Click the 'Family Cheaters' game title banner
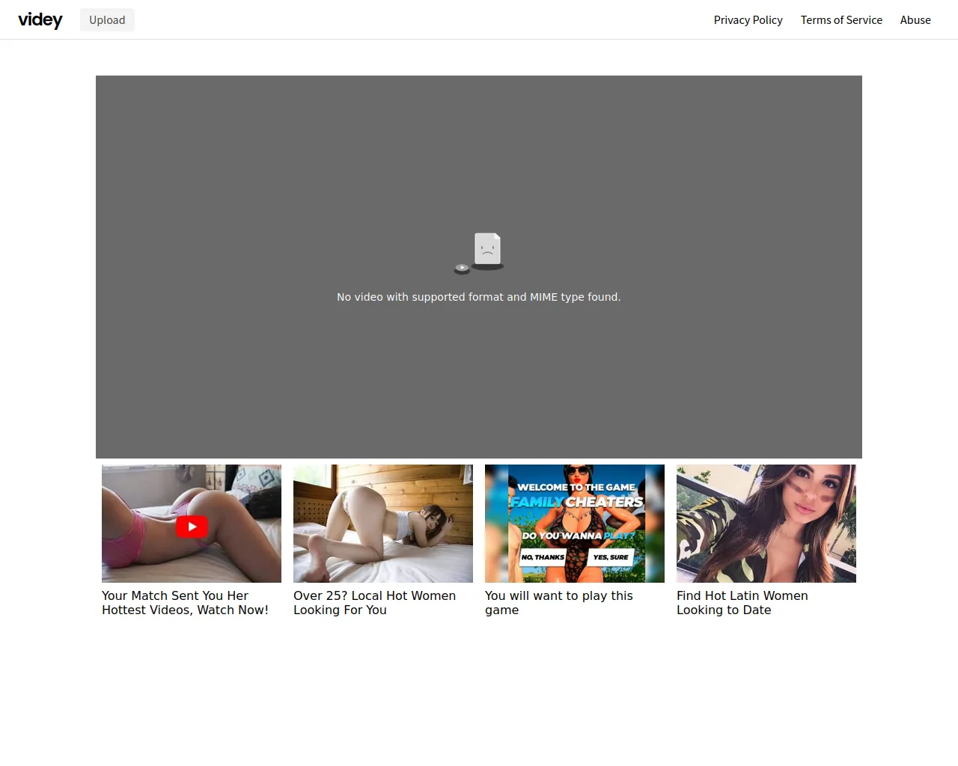 point(576,502)
